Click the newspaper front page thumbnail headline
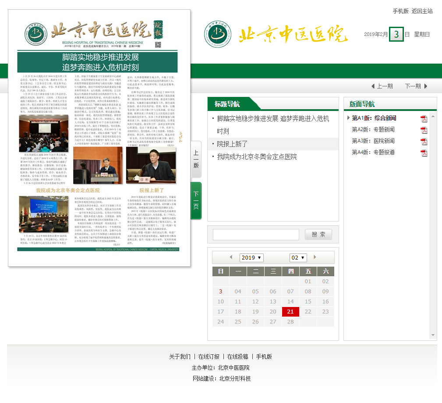 [98, 62]
